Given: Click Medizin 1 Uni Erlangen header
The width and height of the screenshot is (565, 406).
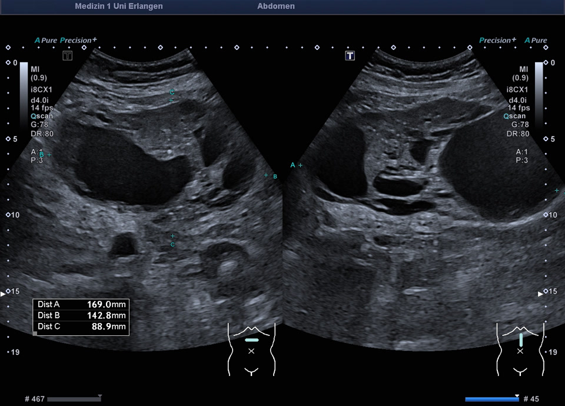Looking at the screenshot, I should click(x=119, y=6).
